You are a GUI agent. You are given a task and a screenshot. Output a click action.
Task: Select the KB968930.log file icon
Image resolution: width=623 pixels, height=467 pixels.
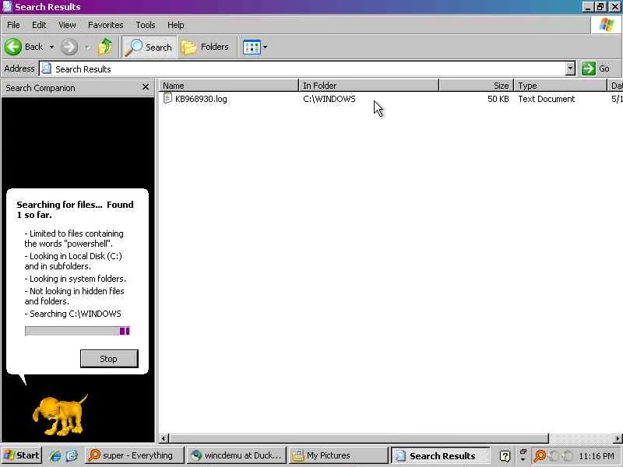pos(167,98)
